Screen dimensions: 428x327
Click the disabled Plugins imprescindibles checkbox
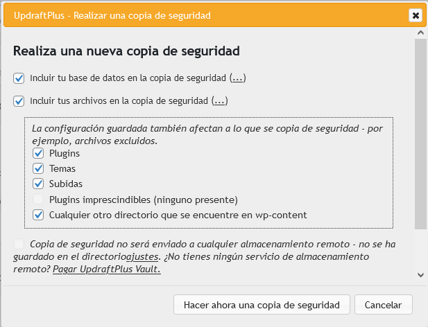(x=38, y=200)
